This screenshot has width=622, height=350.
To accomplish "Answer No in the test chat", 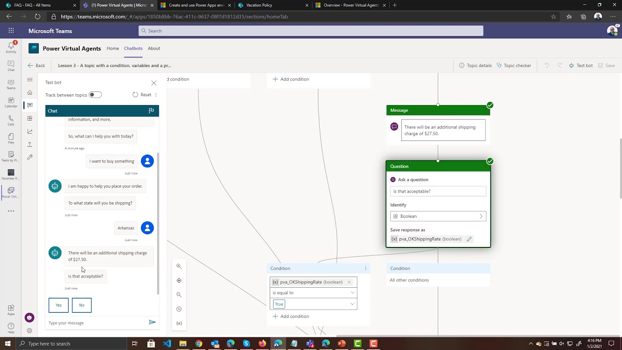I will pos(82,305).
